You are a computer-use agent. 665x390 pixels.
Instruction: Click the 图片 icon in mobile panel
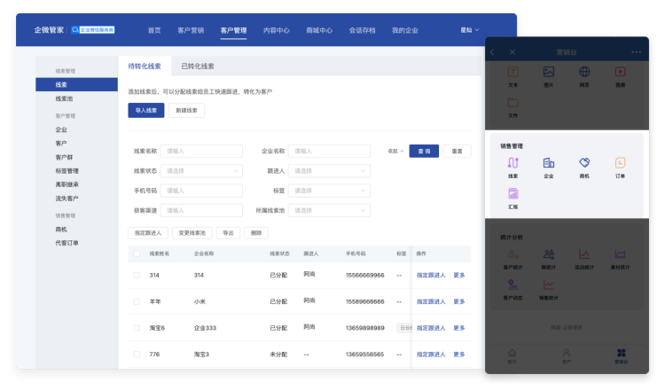pyautogui.click(x=549, y=73)
